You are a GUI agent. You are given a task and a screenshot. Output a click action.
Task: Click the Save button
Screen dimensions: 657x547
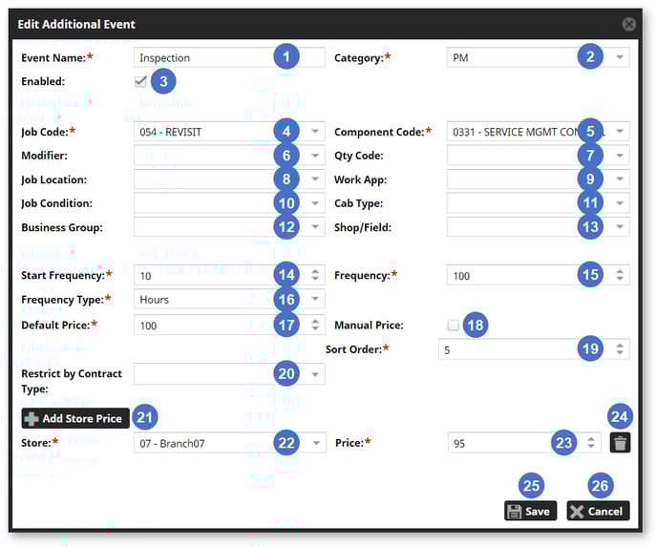click(x=530, y=511)
